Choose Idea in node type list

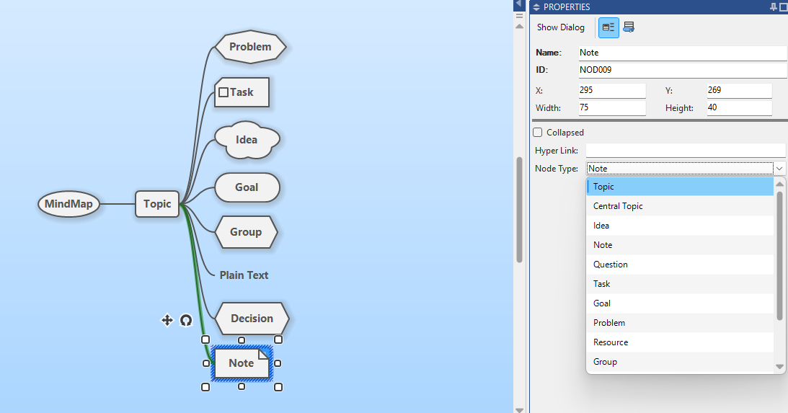680,226
